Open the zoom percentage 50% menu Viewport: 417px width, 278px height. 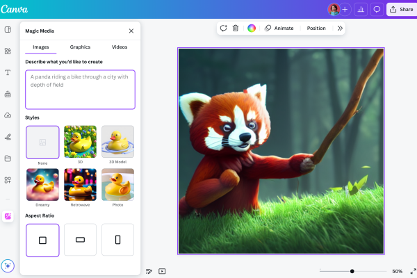point(397,271)
